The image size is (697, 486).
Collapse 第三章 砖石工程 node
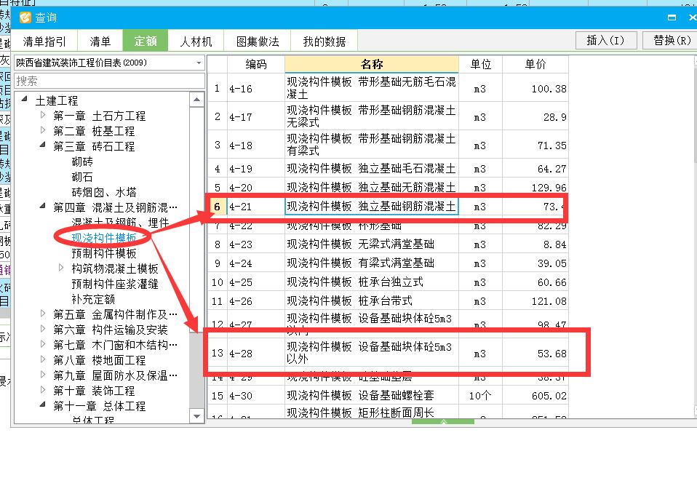coord(43,145)
